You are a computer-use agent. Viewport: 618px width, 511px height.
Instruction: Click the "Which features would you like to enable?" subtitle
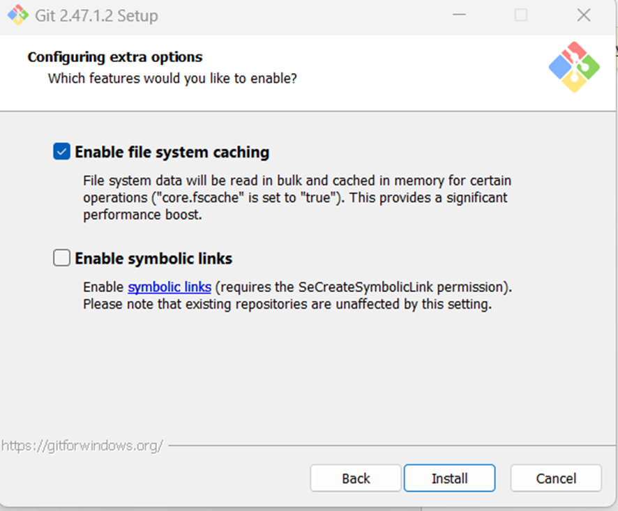coord(172,78)
